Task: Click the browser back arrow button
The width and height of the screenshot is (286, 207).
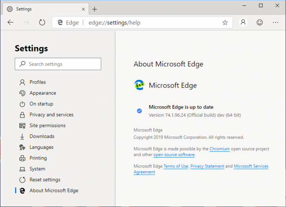Action: coord(11,22)
